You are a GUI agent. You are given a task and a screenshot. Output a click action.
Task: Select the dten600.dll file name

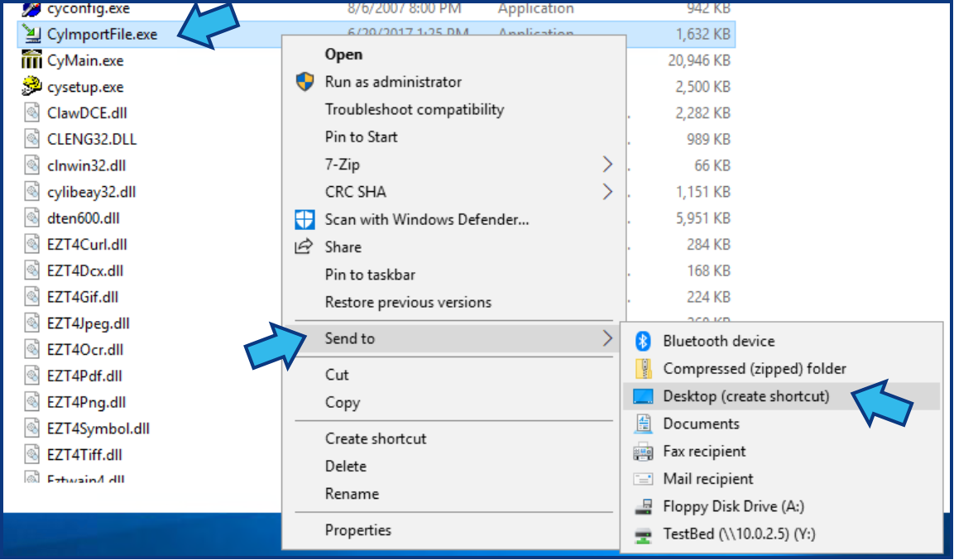(x=84, y=218)
